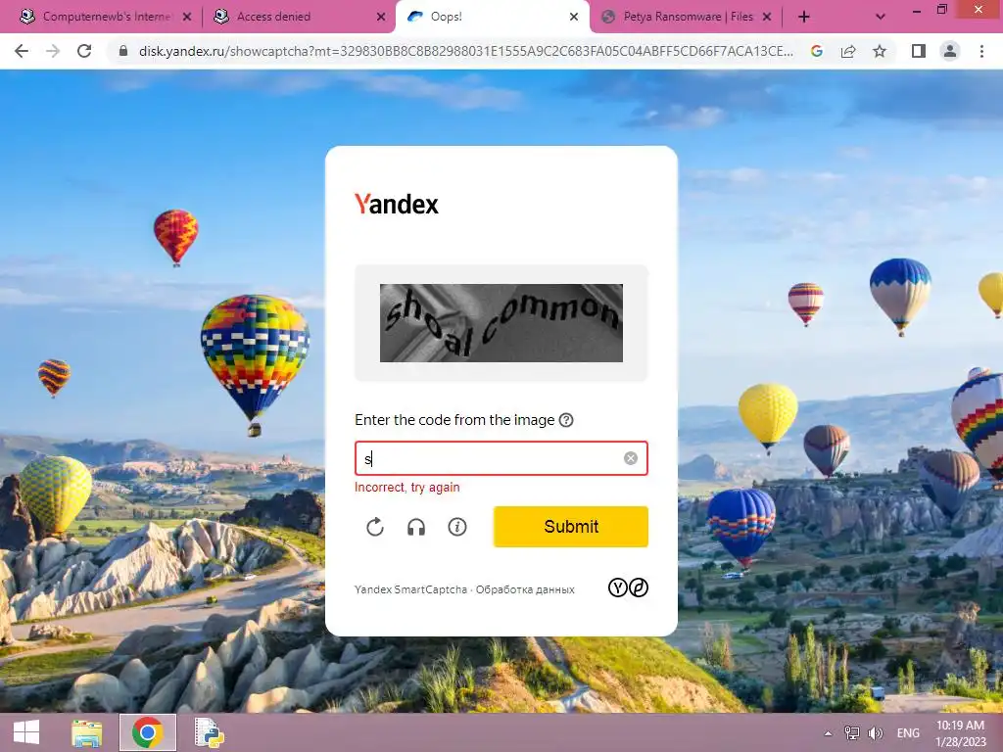Screen dimensions: 1003x752
Task: Open volume control in system tray
Action: click(x=876, y=733)
